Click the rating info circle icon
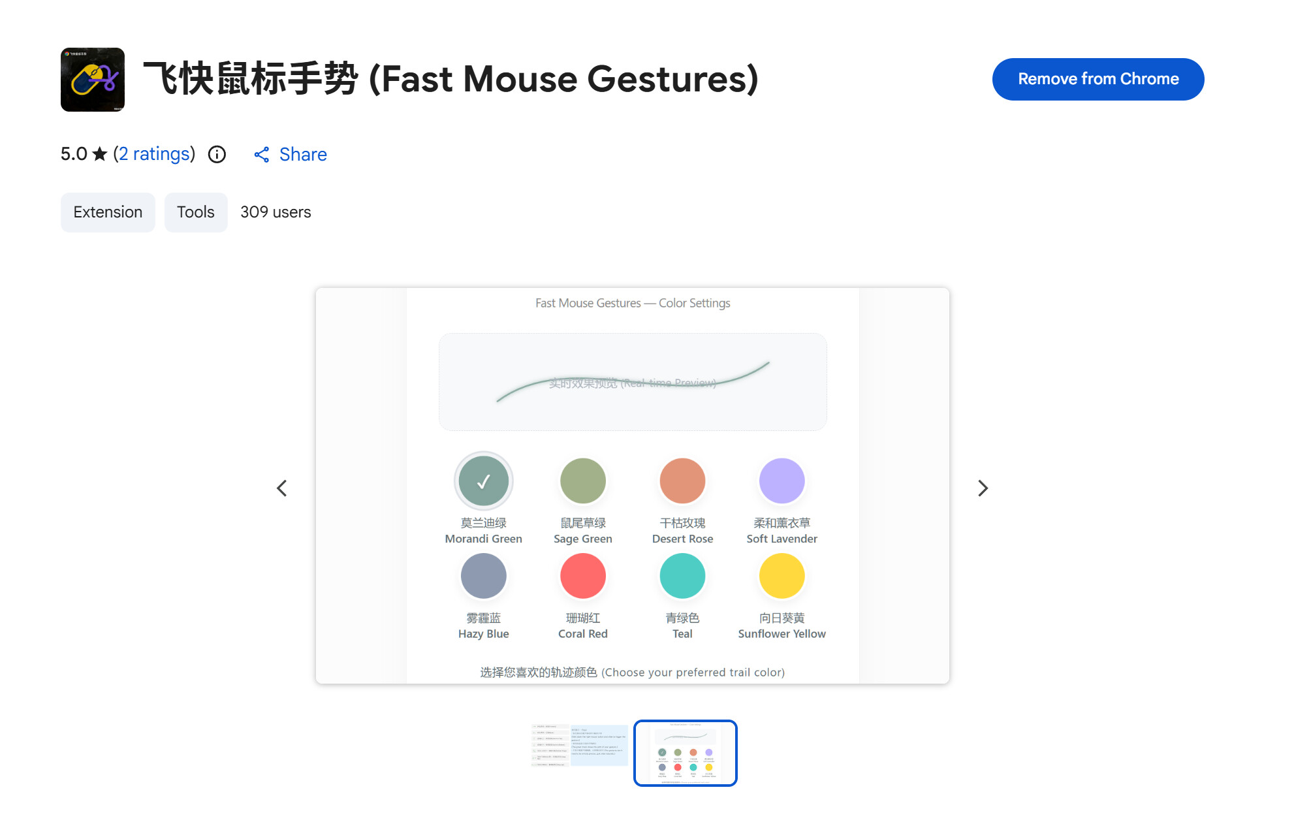 (217, 155)
